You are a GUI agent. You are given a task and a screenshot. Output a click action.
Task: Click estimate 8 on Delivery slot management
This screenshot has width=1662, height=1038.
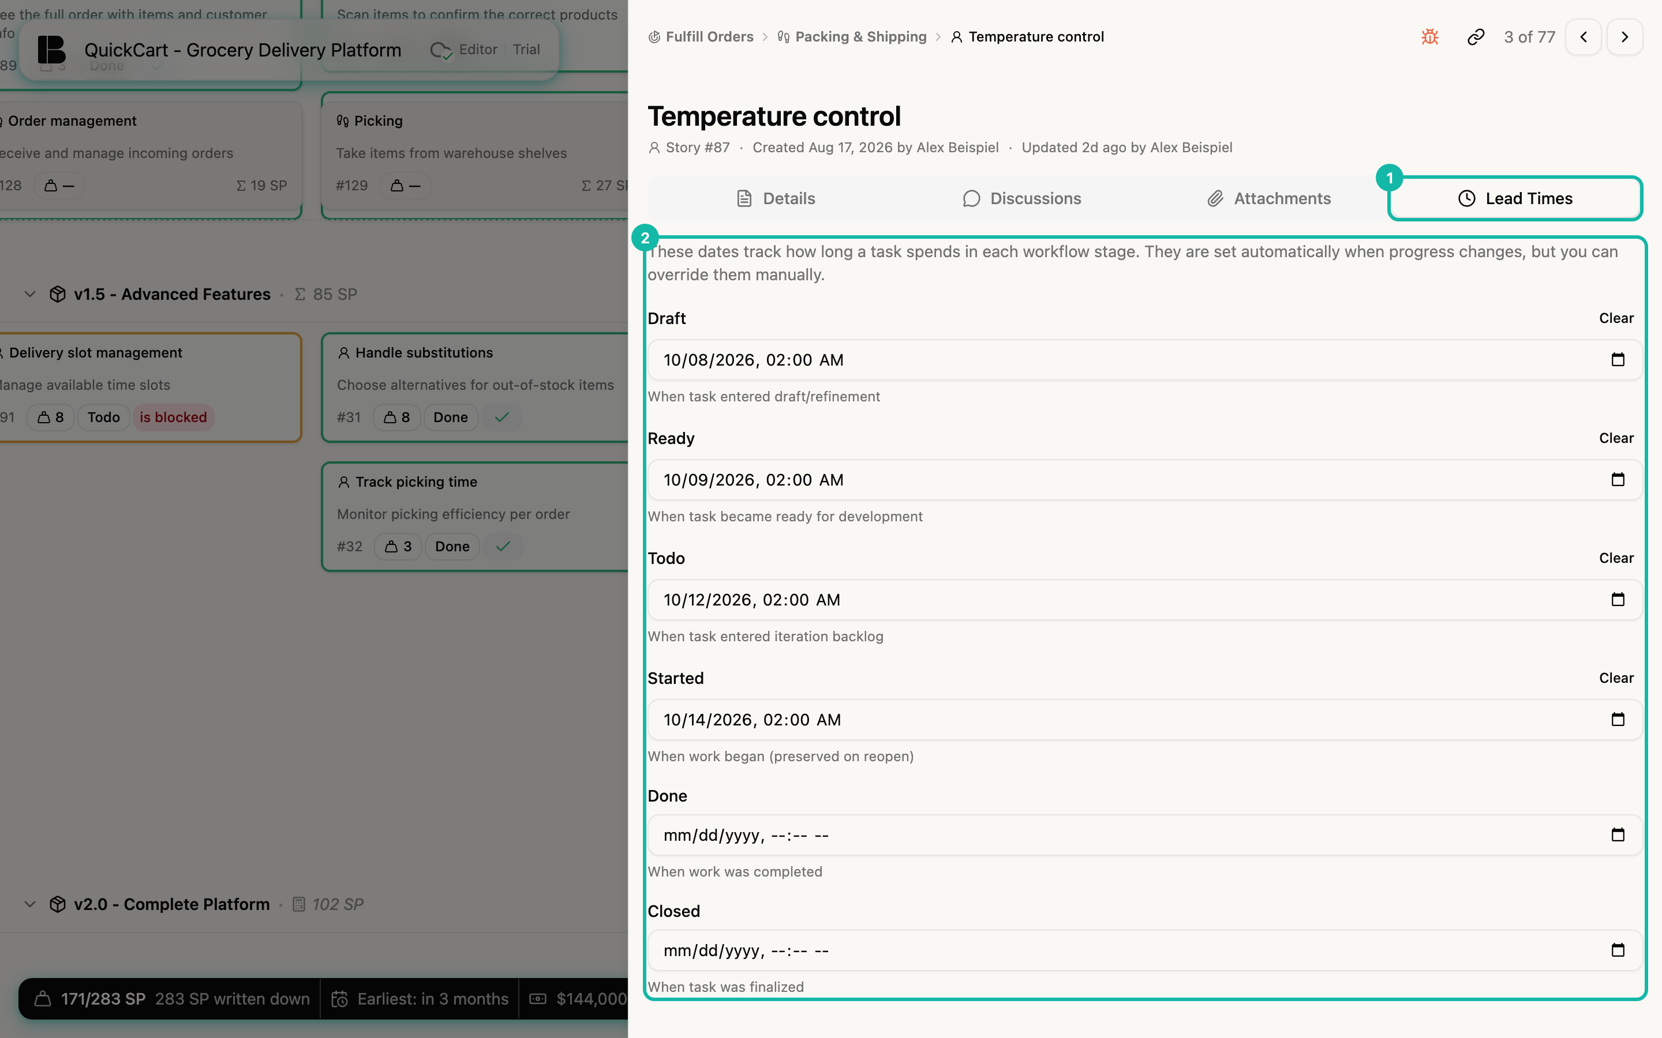[x=51, y=418]
